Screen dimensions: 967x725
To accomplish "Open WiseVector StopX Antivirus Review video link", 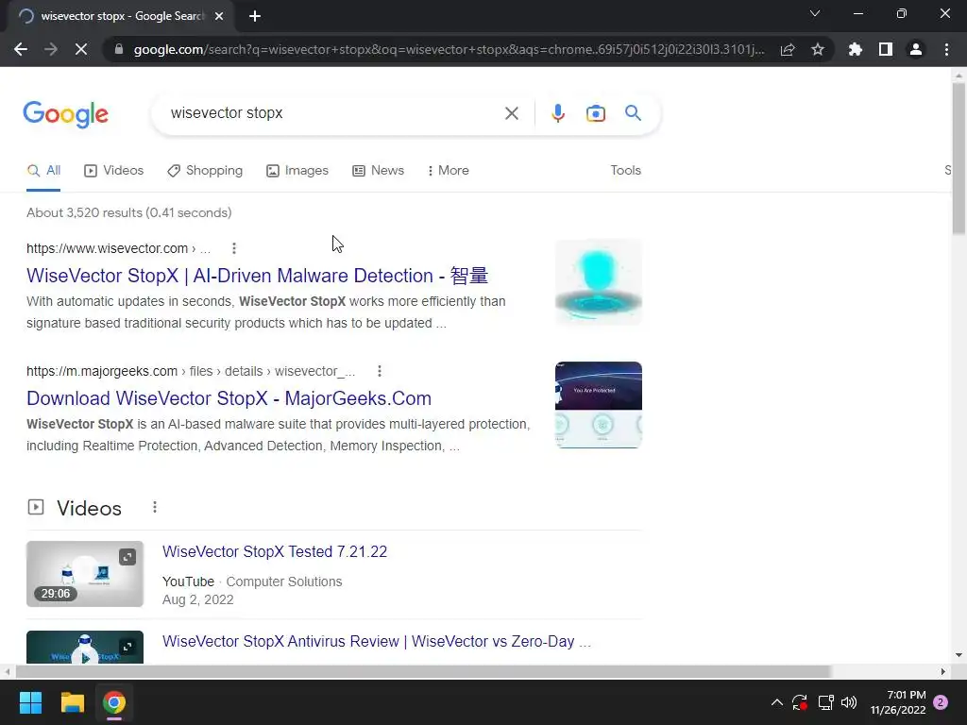I will pos(376,641).
